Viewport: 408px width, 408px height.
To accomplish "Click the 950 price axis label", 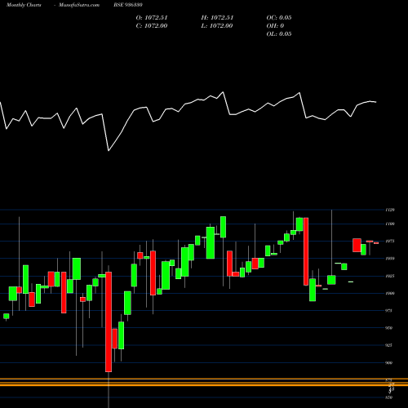I will click(x=389, y=328).
